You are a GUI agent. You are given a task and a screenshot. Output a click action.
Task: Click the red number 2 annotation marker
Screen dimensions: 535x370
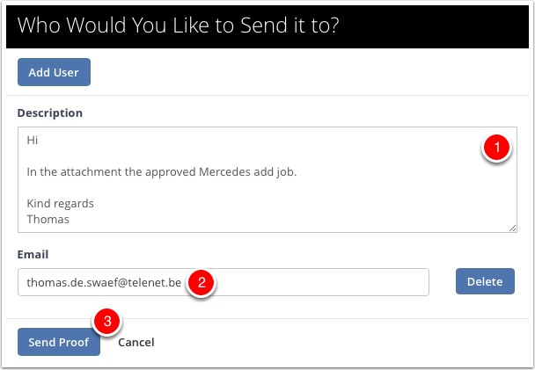coord(202,282)
